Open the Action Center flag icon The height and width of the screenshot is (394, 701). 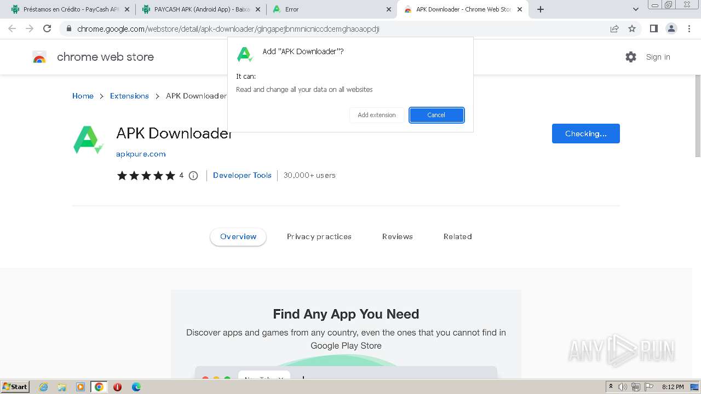(x=648, y=387)
